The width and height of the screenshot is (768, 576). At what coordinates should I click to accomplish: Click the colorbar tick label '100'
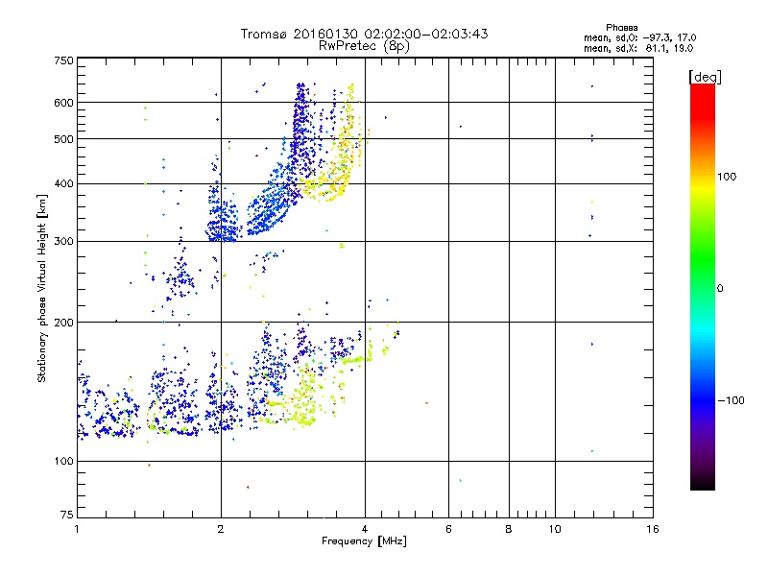point(727,177)
